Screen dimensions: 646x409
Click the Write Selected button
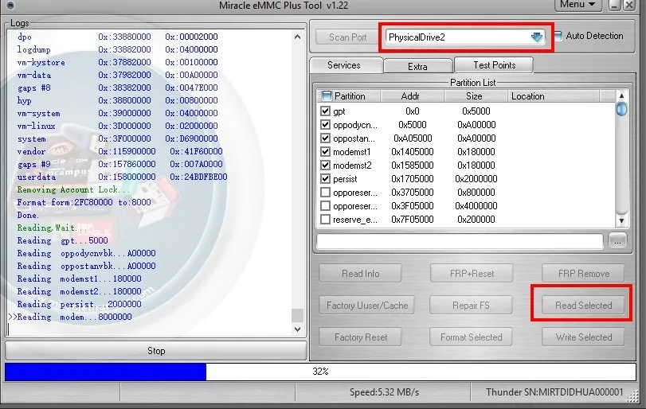[x=583, y=337]
